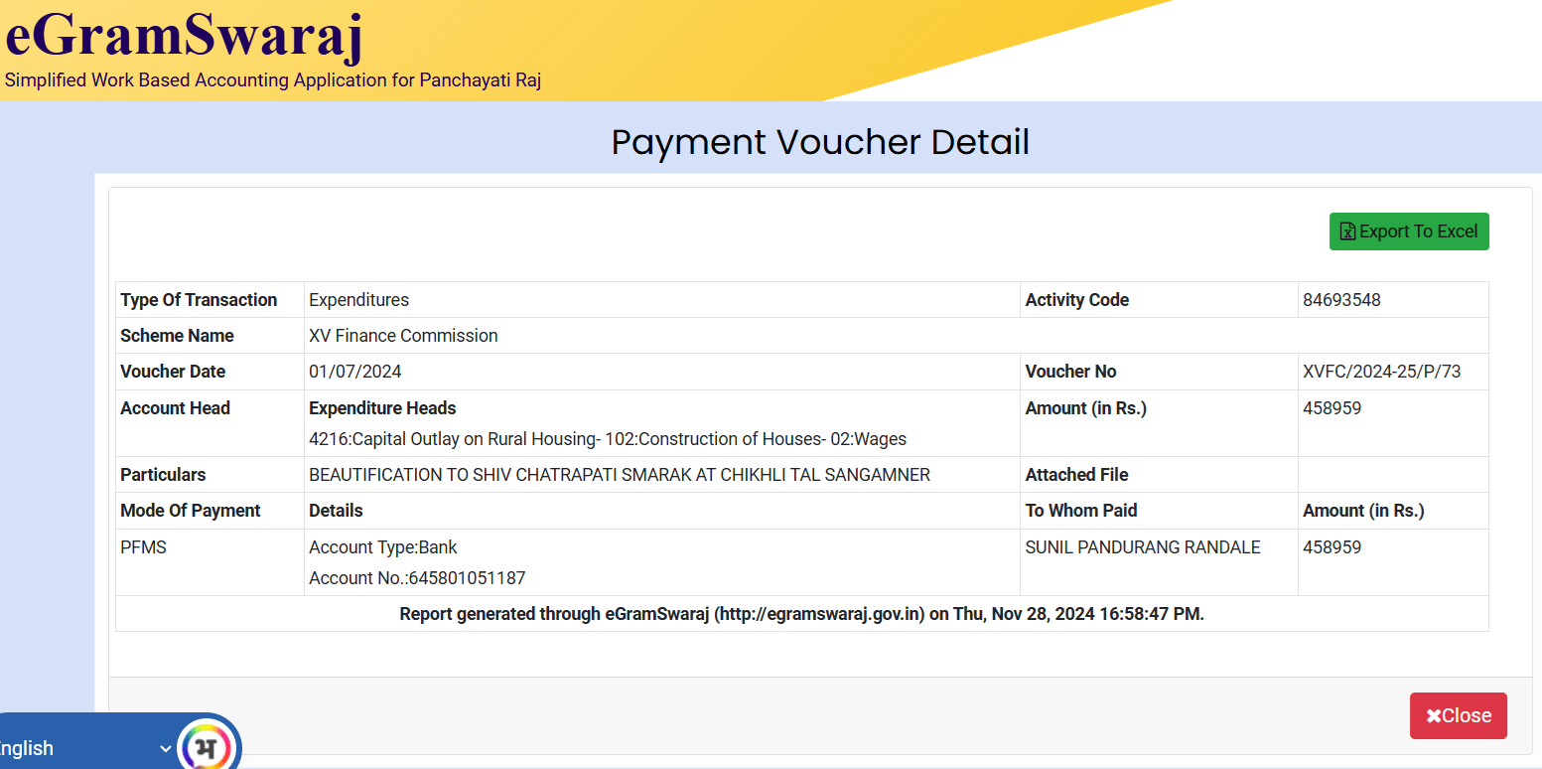Click the eGramSwaraj logo title
The width and height of the screenshot is (1542, 769).
pyautogui.click(x=185, y=35)
